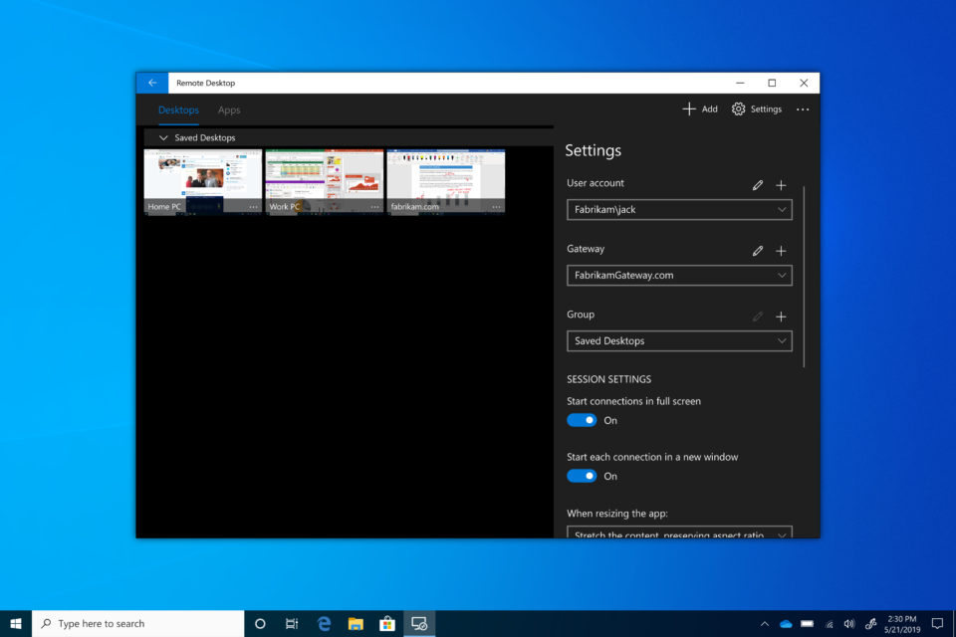
Task: Toggle Start each connection in a new window
Action: tap(582, 476)
